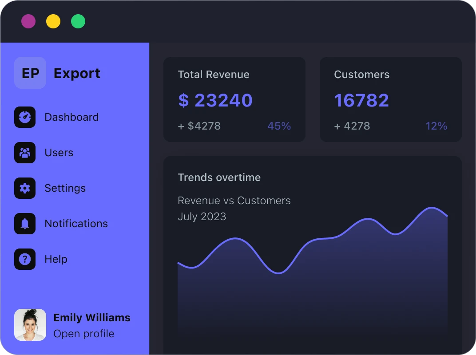Image resolution: width=476 pixels, height=355 pixels.
Task: Open Settings using the gear icon
Action: pyautogui.click(x=25, y=188)
